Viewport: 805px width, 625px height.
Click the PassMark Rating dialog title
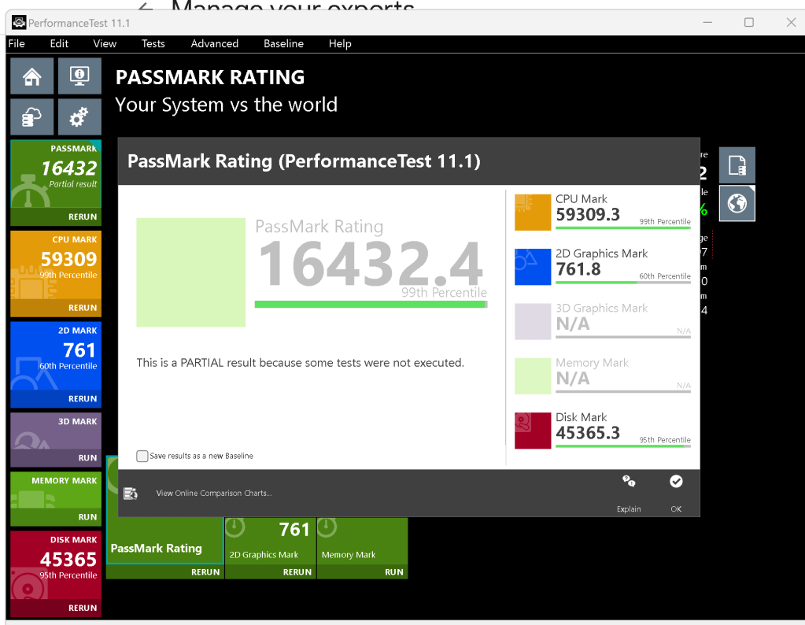304,161
